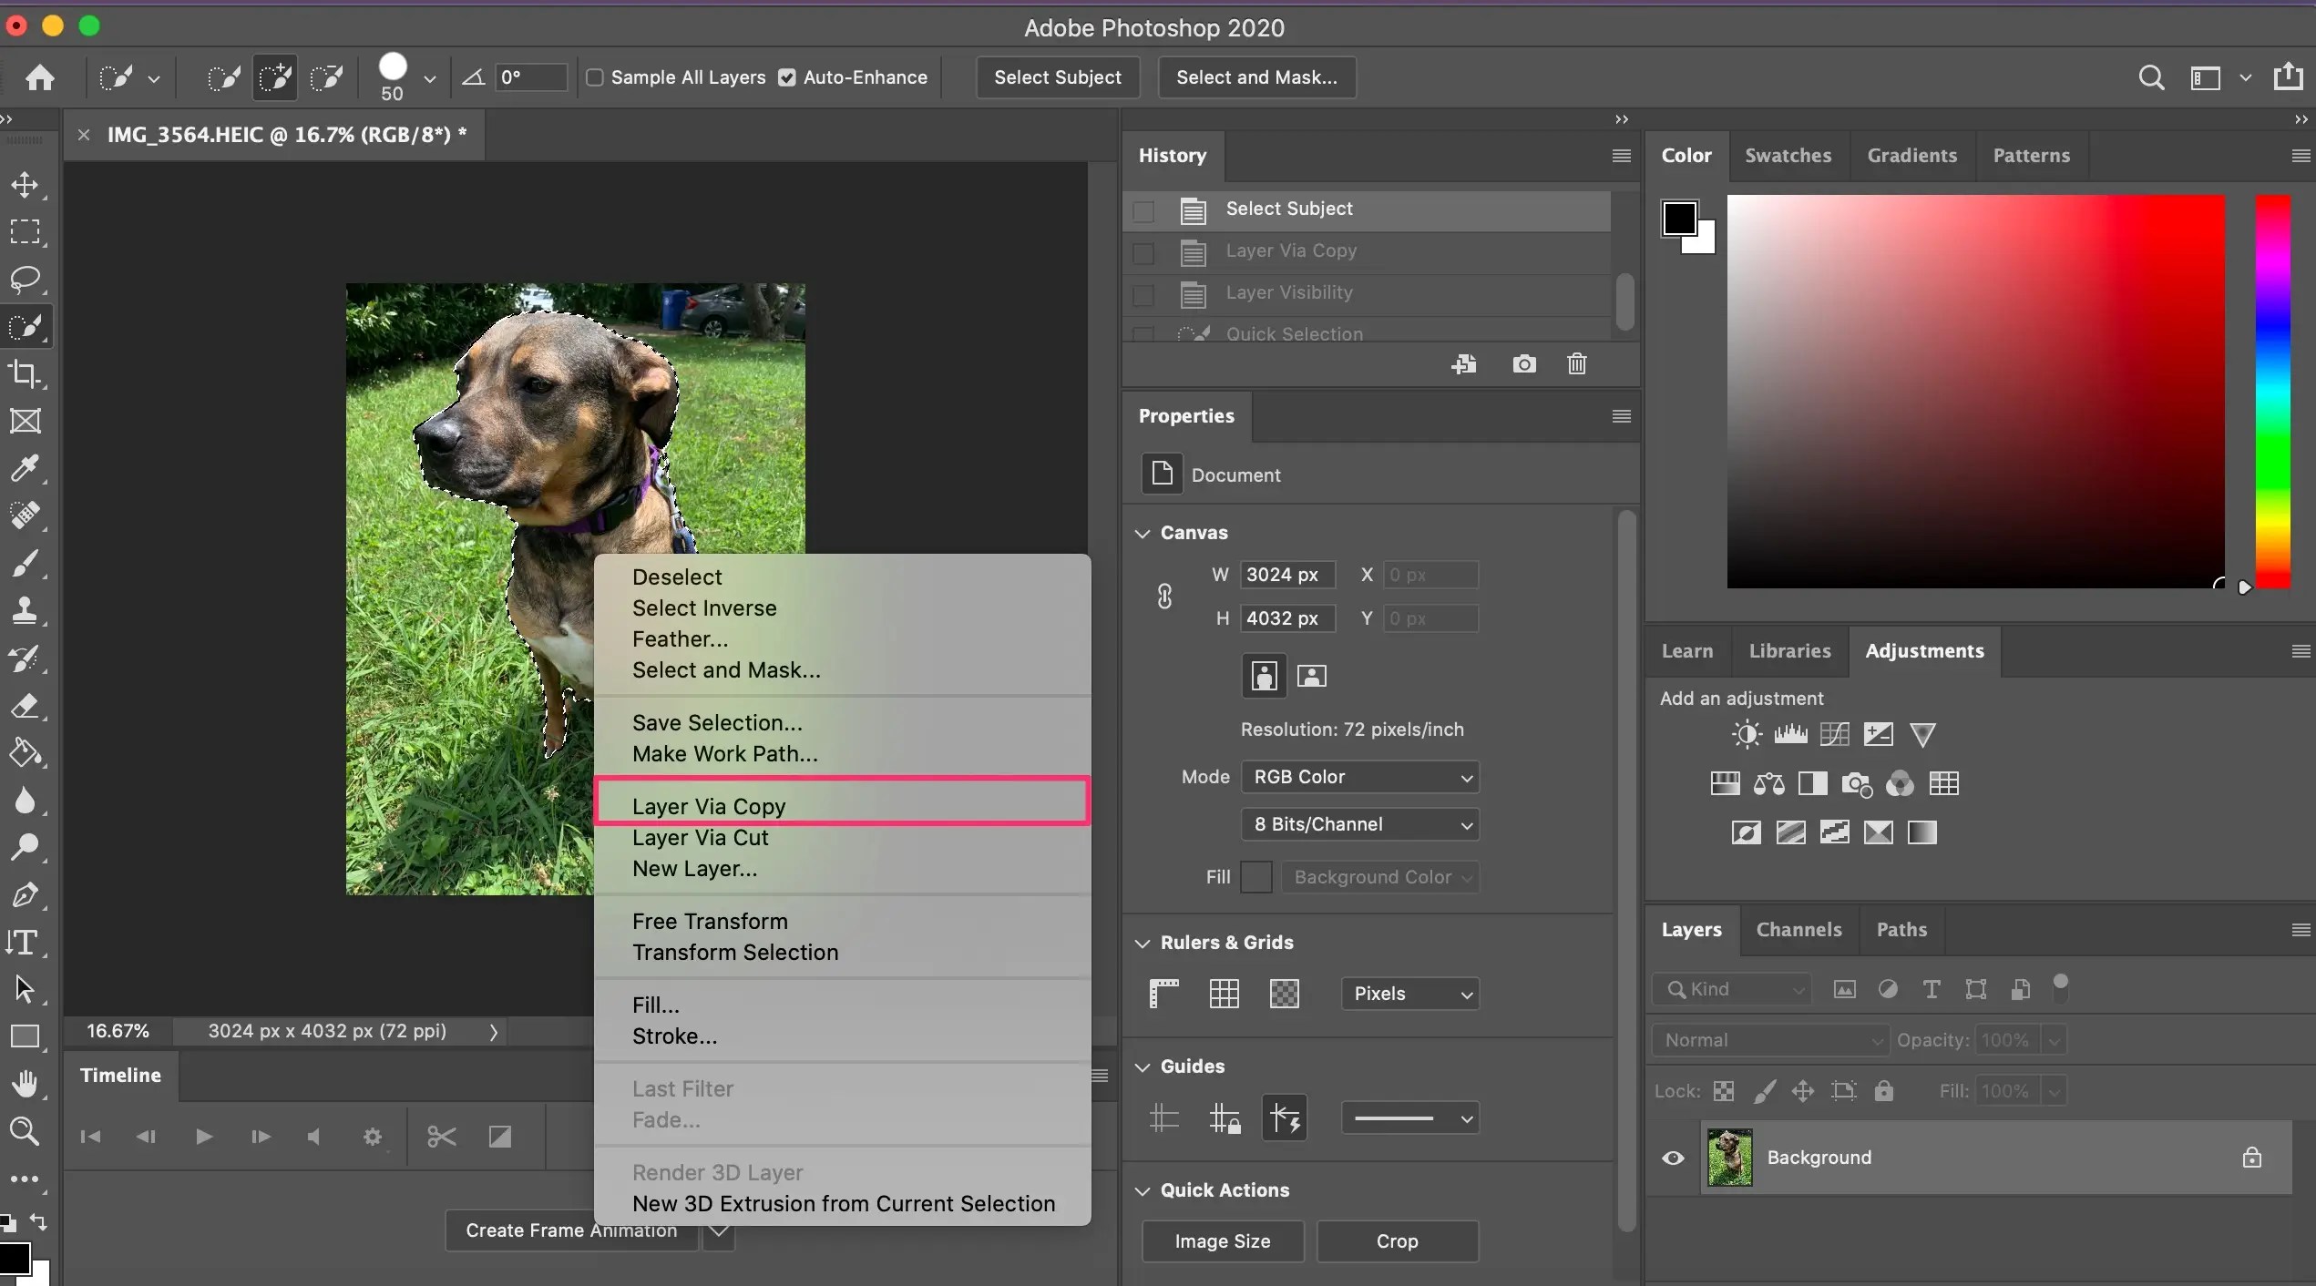Screen dimensions: 2316x1286
Task: Switch to the Channels tab
Action: (x=1798, y=929)
